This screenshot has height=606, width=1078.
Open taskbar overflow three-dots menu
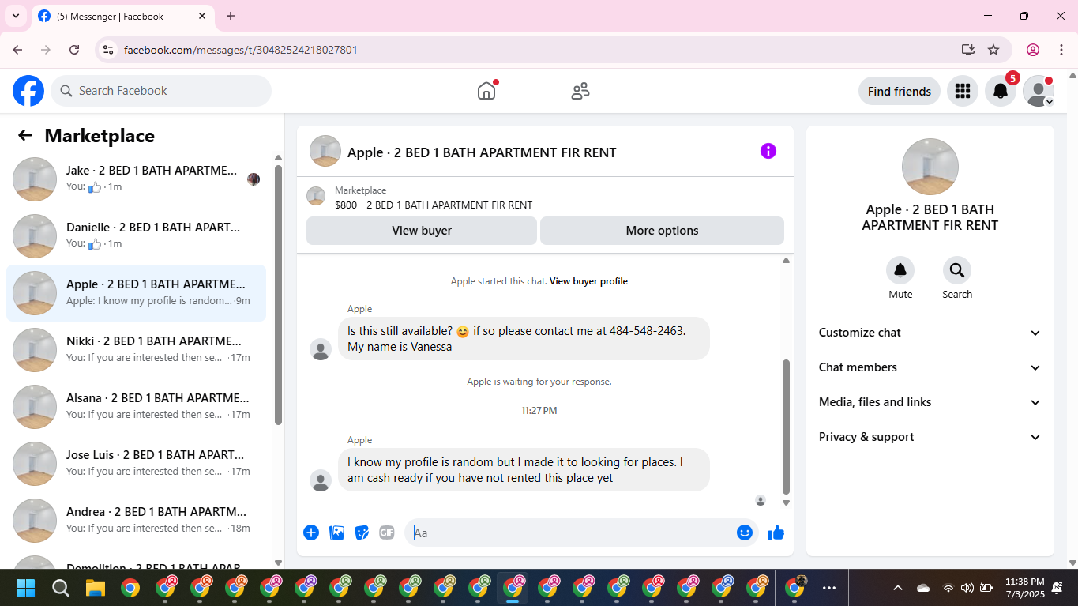(x=829, y=588)
